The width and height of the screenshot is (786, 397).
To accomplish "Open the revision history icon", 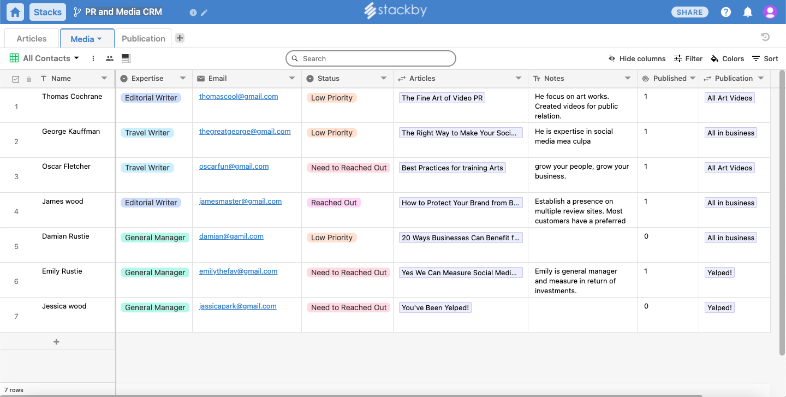I will [765, 37].
